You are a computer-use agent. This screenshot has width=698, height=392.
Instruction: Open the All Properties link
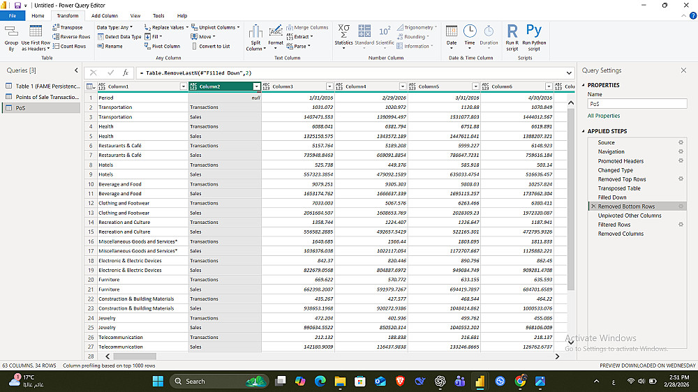604,116
